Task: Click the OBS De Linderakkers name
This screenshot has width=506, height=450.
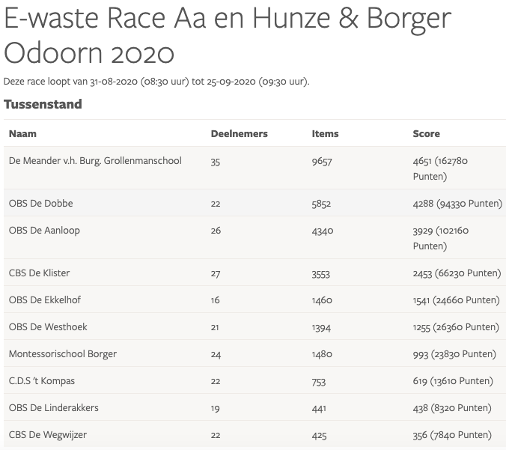Action: click(53, 407)
